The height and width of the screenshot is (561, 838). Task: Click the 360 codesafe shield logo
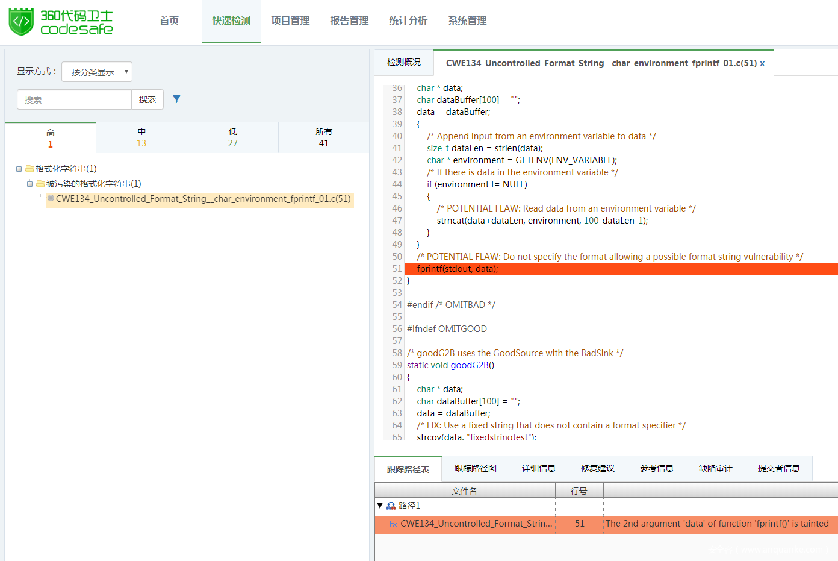(21, 22)
